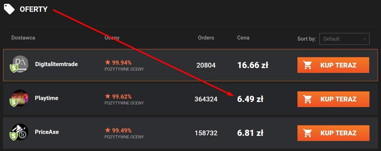Click the green shield badge on Playtime
The height and width of the screenshot is (151, 381).
coord(14,102)
